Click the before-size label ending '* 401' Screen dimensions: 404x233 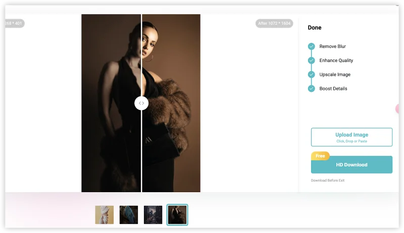[15, 23]
